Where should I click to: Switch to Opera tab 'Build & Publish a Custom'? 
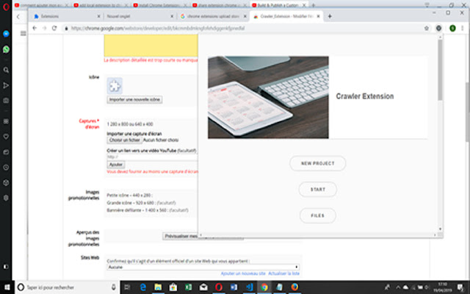point(279,5)
